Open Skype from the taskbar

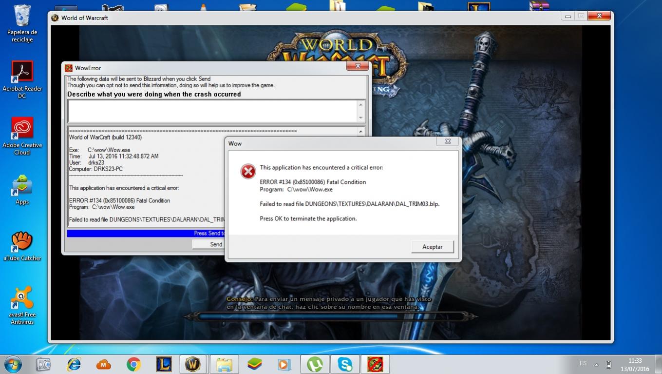tap(345, 364)
